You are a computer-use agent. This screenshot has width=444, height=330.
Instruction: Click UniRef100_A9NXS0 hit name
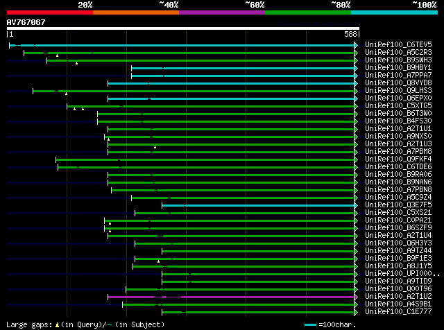point(398,137)
